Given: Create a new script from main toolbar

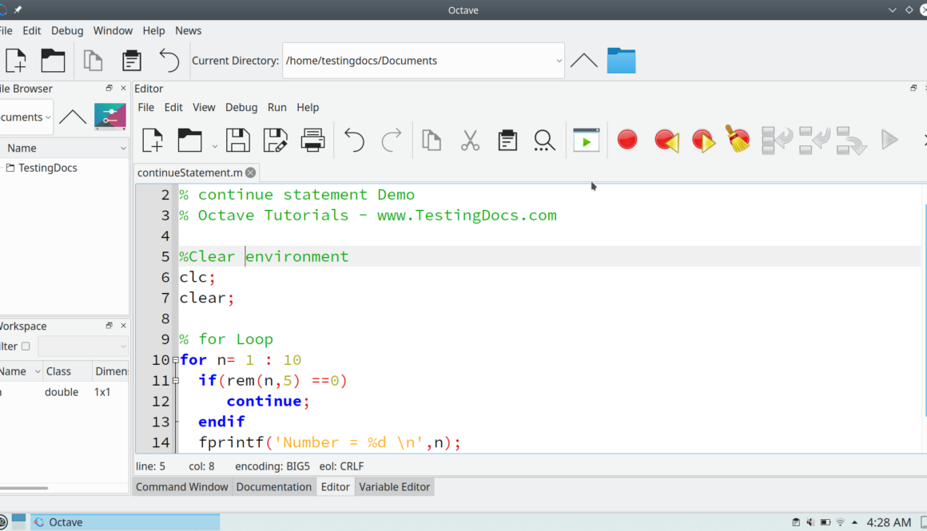Looking at the screenshot, I should pyautogui.click(x=16, y=60).
